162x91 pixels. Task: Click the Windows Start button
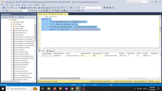[3, 89]
